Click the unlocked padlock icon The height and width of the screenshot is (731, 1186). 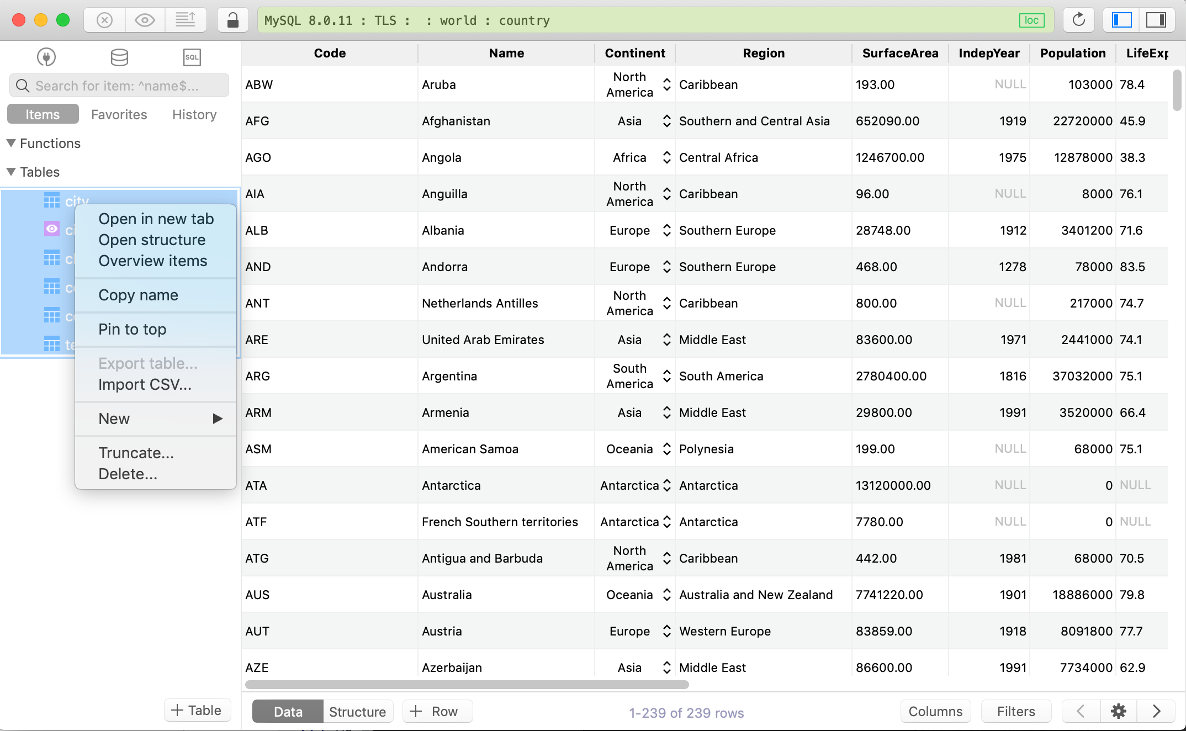coord(232,19)
